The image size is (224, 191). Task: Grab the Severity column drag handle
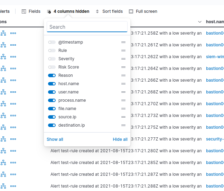pyautogui.click(x=123, y=59)
